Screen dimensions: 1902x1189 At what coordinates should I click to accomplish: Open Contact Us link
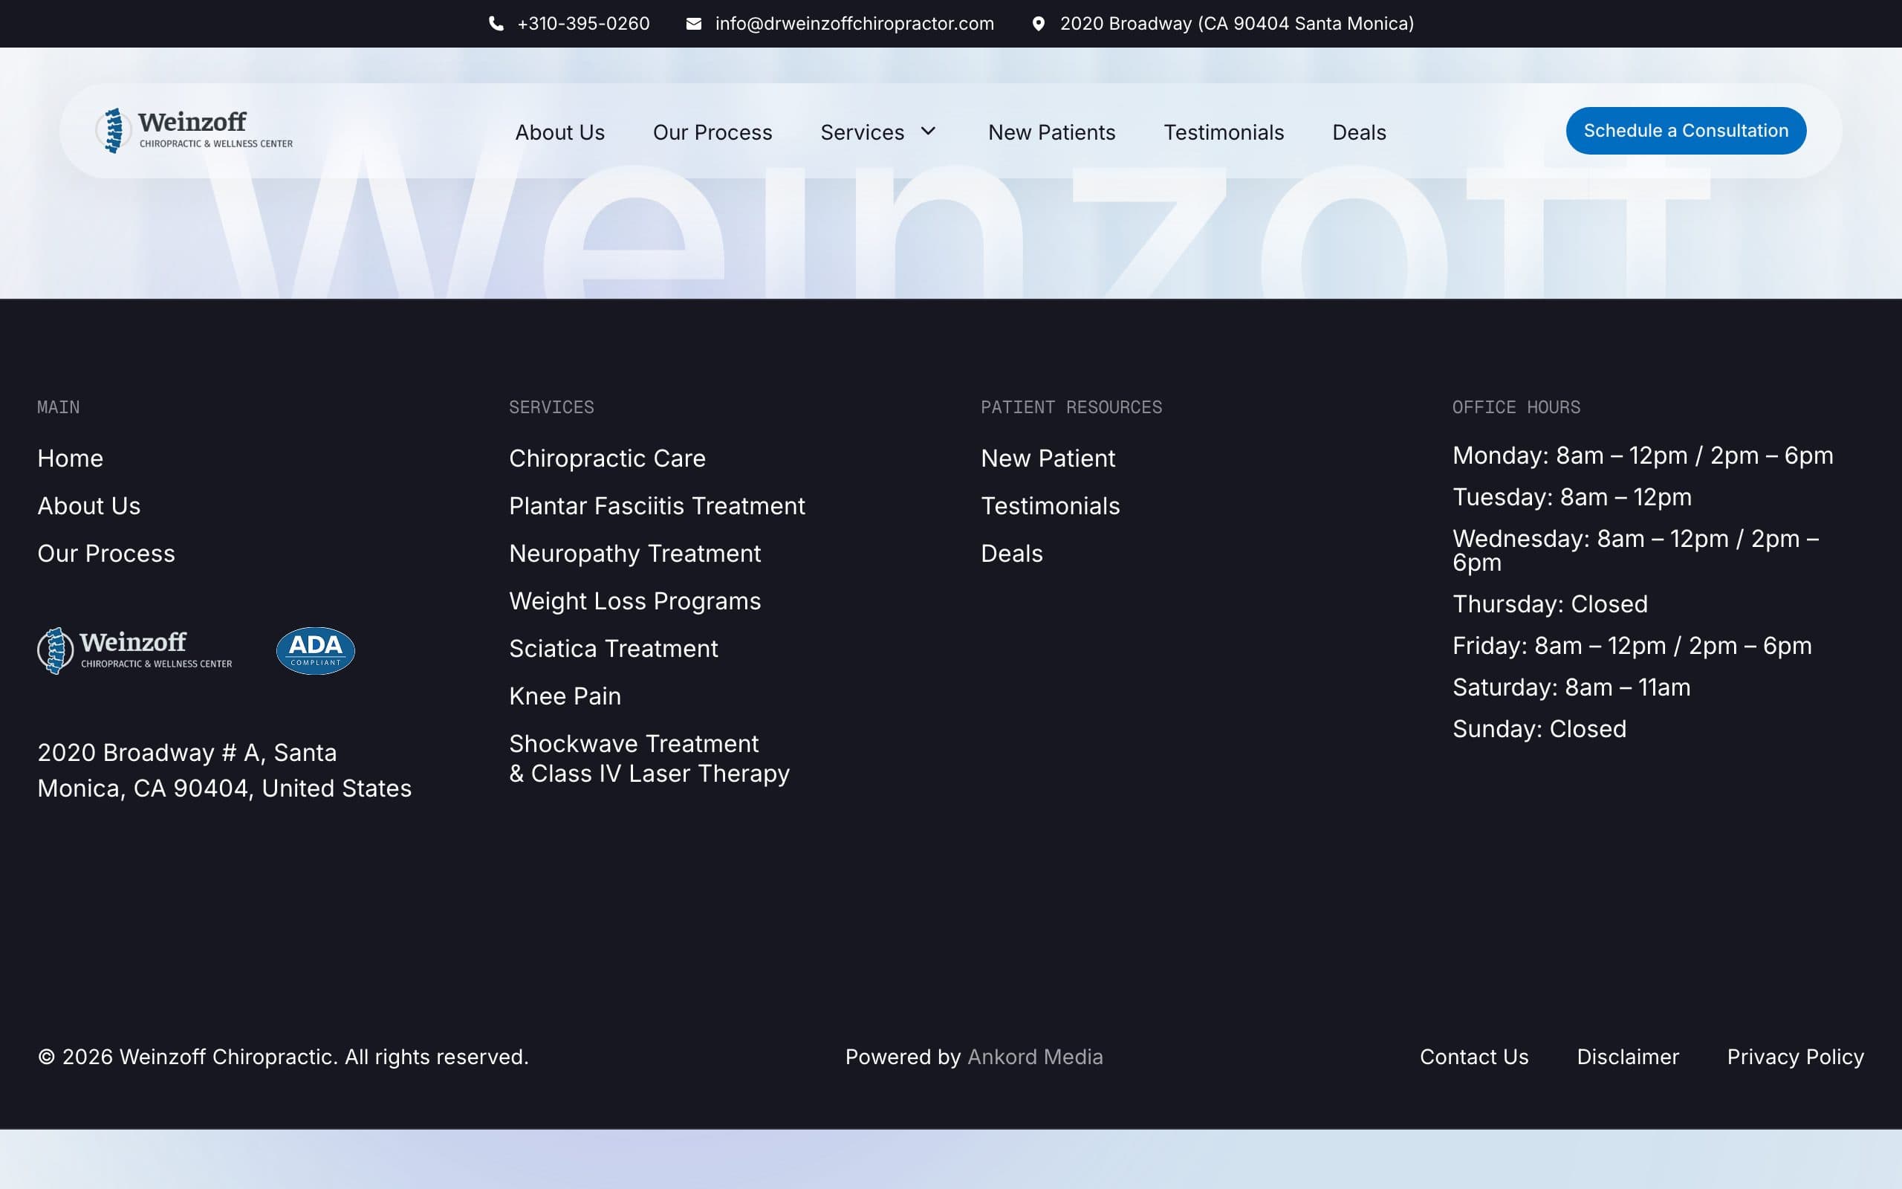pos(1473,1057)
